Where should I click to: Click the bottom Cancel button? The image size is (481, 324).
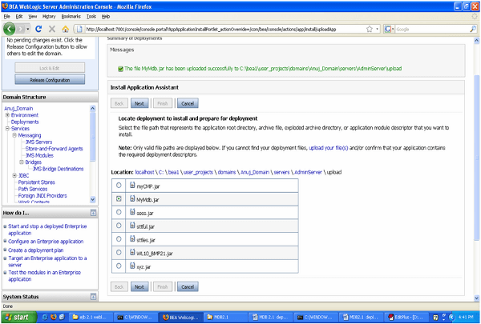click(x=188, y=287)
